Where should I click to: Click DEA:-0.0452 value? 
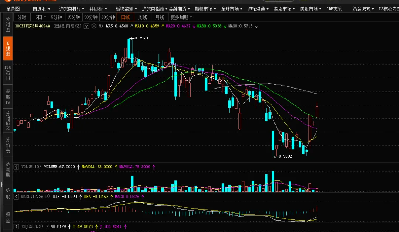[96, 197]
